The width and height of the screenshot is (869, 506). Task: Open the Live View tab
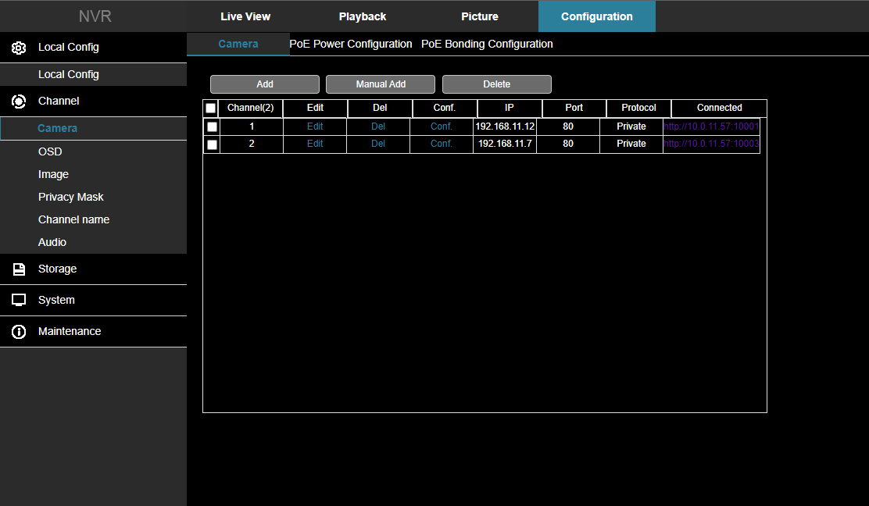click(x=245, y=16)
